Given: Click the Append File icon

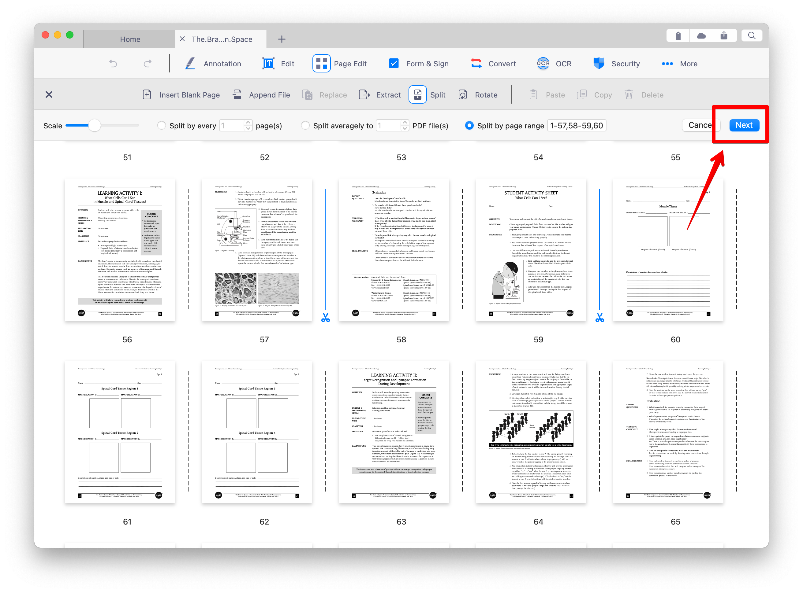Looking at the screenshot, I should coord(237,95).
